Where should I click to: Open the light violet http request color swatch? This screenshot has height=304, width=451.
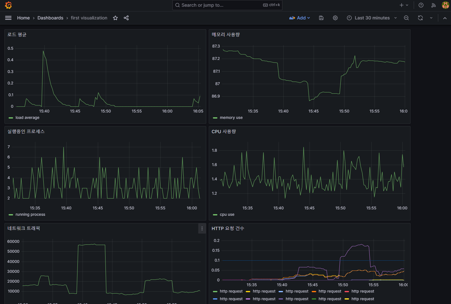(248, 299)
